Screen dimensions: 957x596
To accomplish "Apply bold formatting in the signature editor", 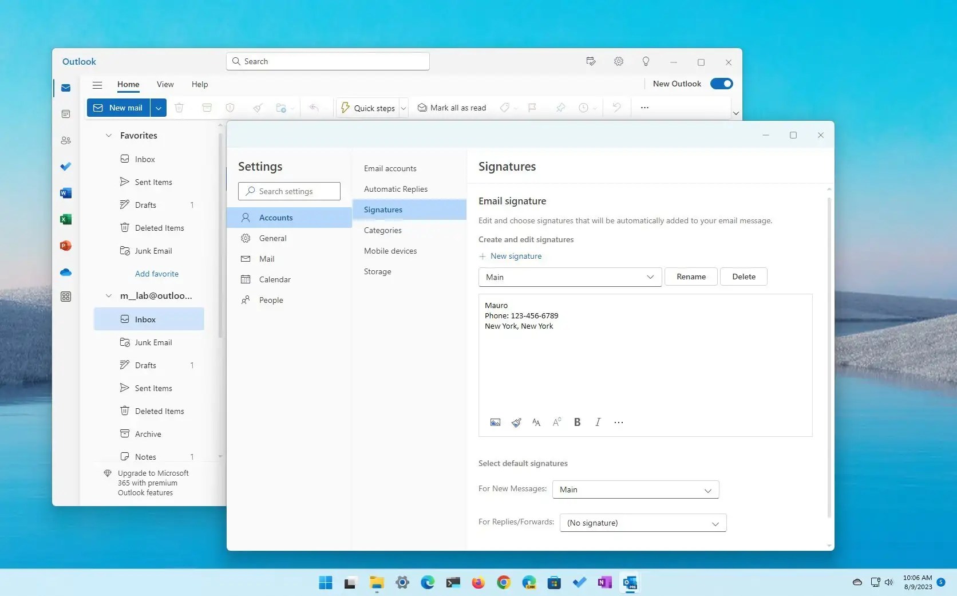I will (x=577, y=422).
